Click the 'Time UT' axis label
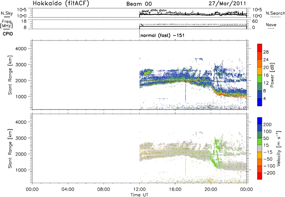Viewport: 285px width, 197px height. [x=139, y=195]
